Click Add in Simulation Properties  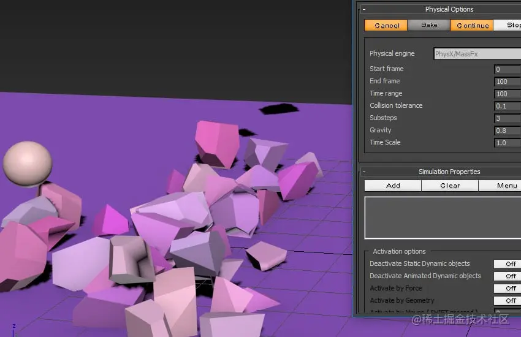tap(393, 186)
